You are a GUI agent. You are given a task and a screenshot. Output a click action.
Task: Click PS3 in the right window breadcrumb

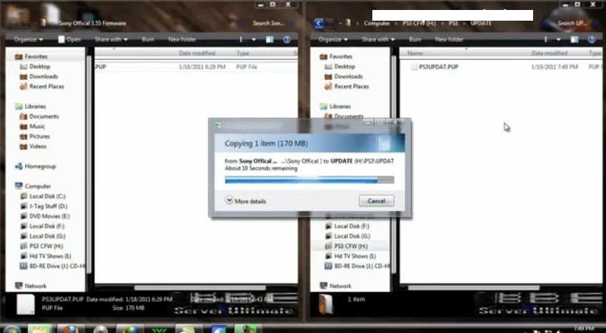[x=453, y=24]
